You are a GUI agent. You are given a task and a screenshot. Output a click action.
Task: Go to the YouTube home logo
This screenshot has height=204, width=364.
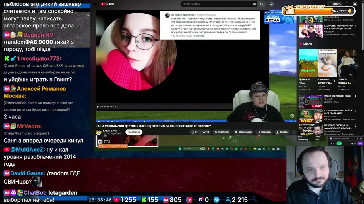click(108, 4)
